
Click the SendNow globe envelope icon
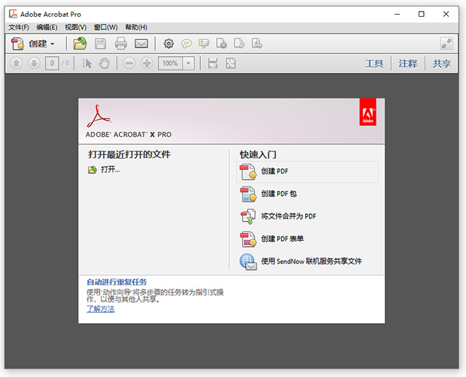[248, 262]
